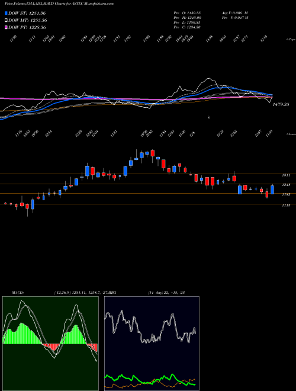
Task: Click the 'Pre H: 1245.00' value
Action: [187, 18]
